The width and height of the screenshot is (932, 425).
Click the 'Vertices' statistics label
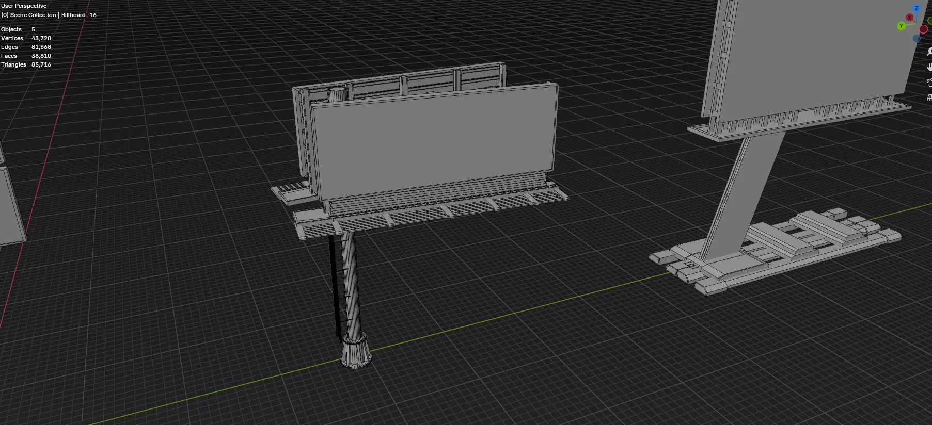coord(12,38)
